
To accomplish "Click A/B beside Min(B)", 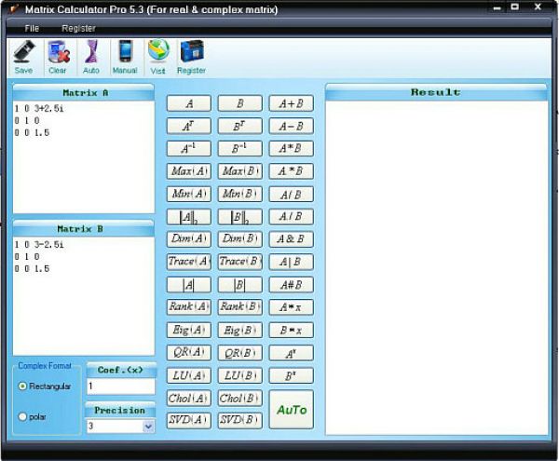I will point(292,194).
